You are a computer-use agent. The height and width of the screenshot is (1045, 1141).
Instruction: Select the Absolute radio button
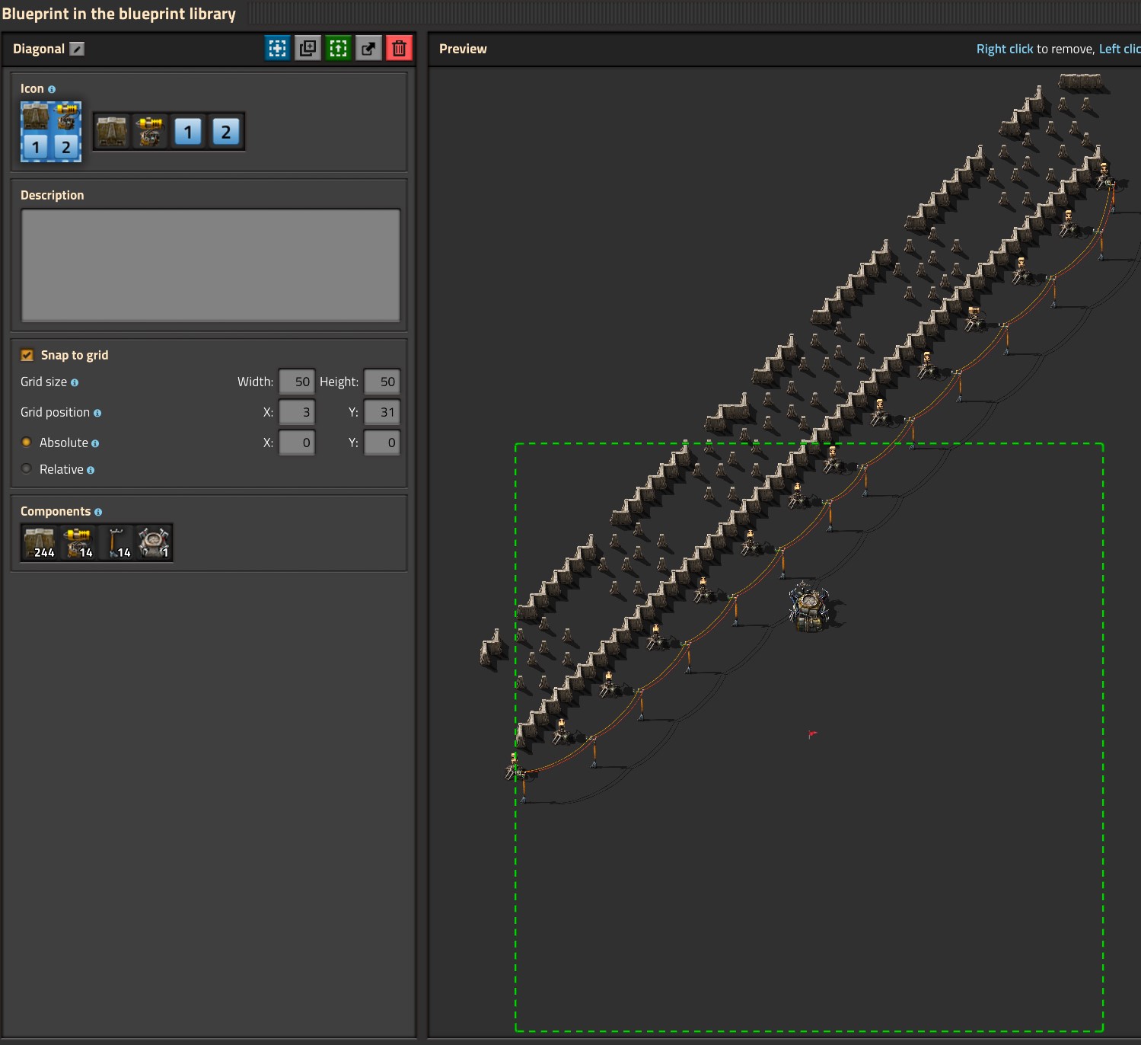click(x=27, y=442)
